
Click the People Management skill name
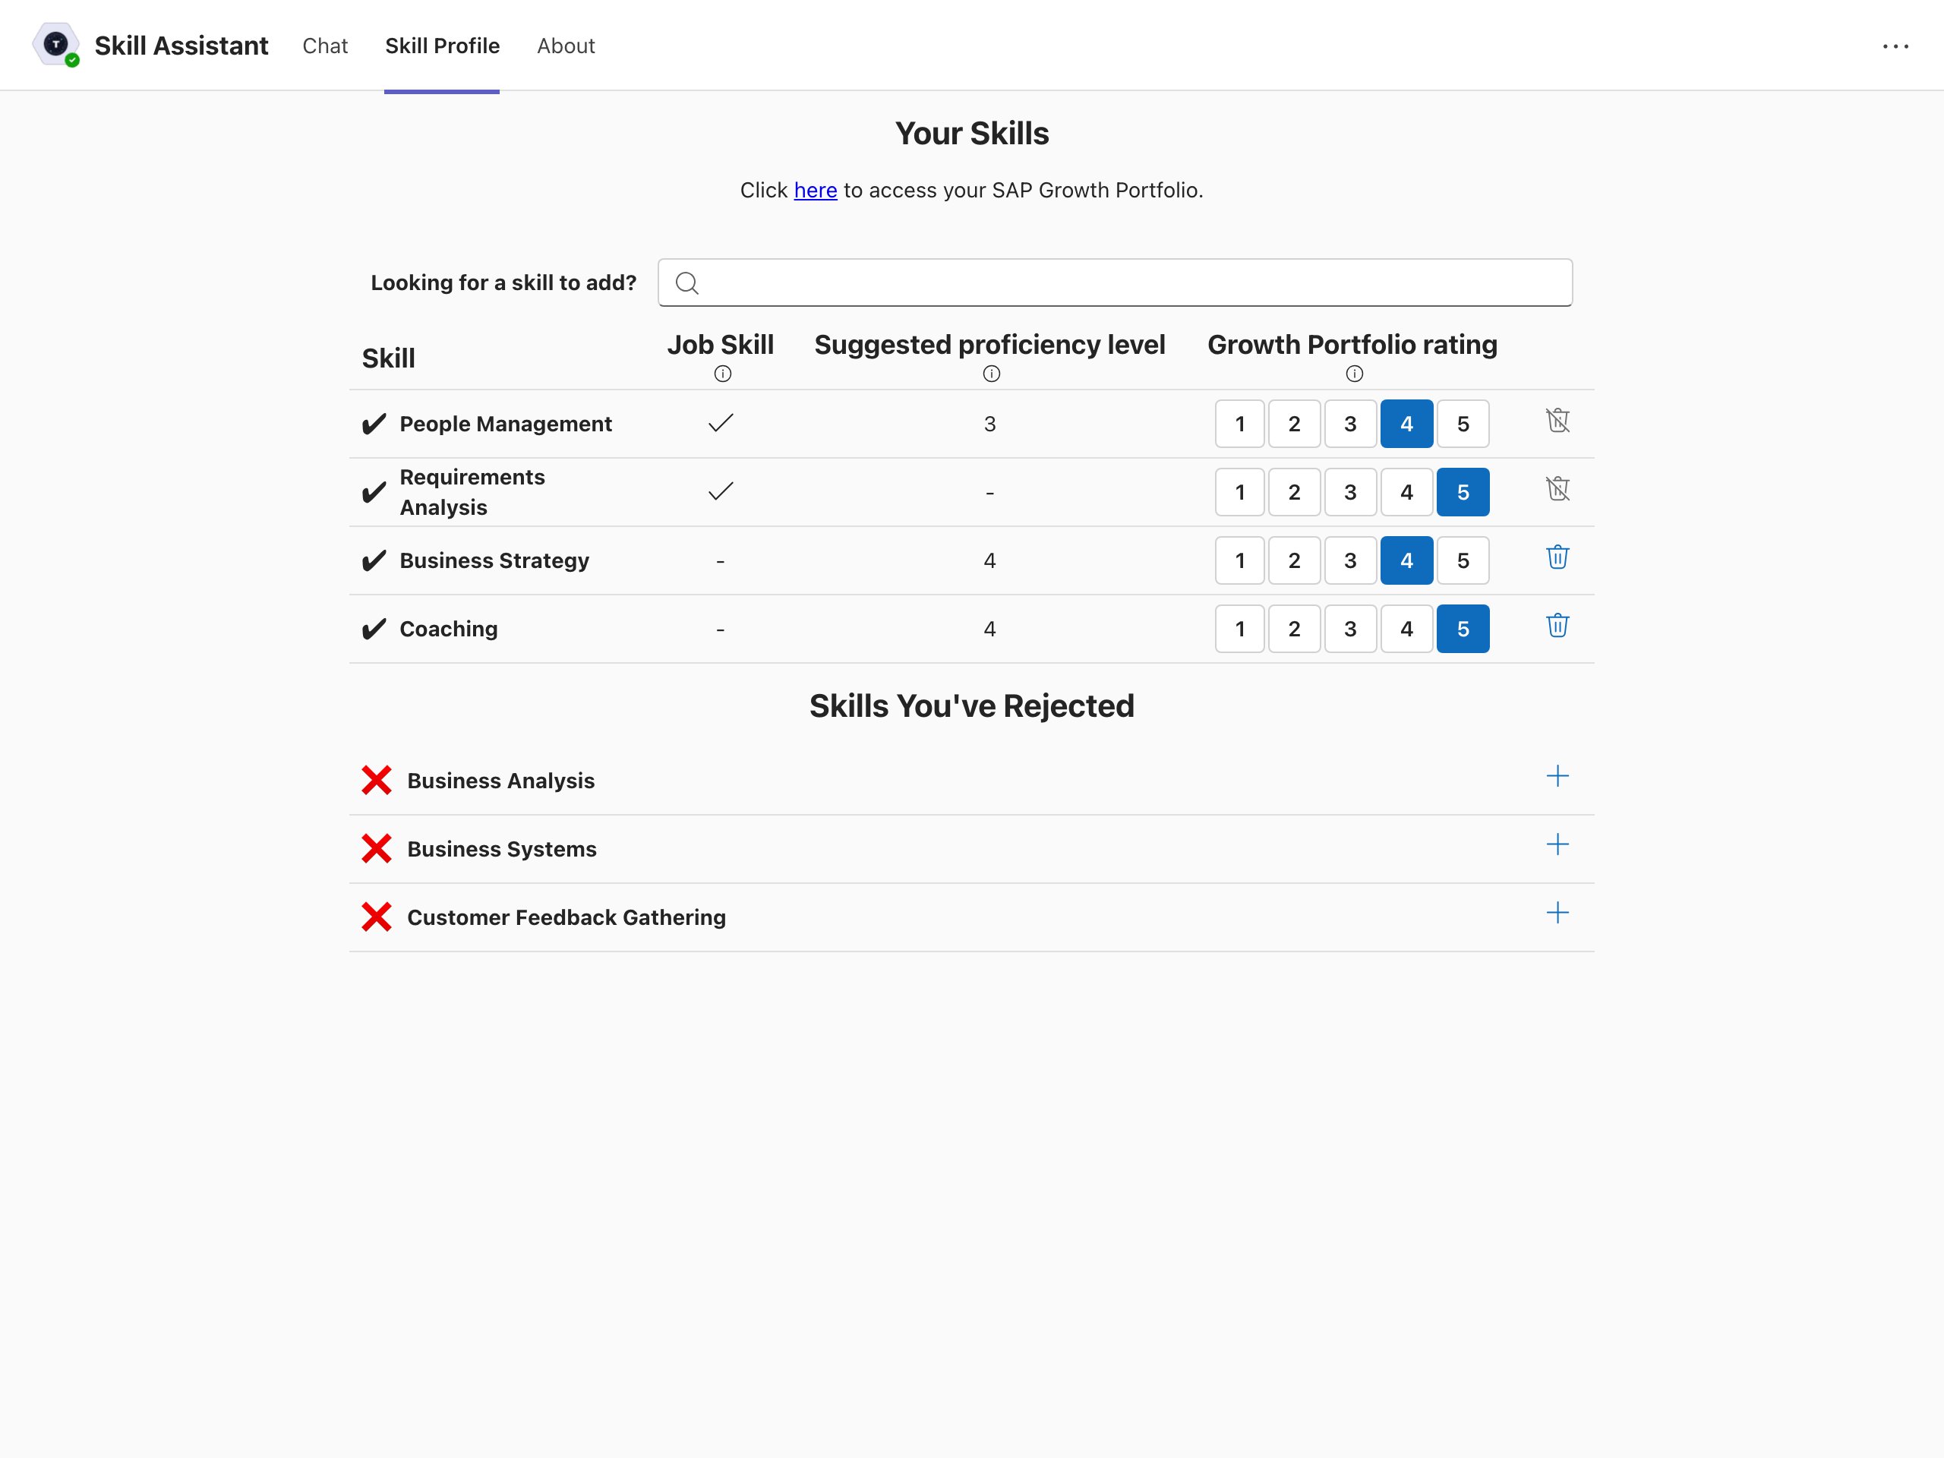tap(505, 424)
